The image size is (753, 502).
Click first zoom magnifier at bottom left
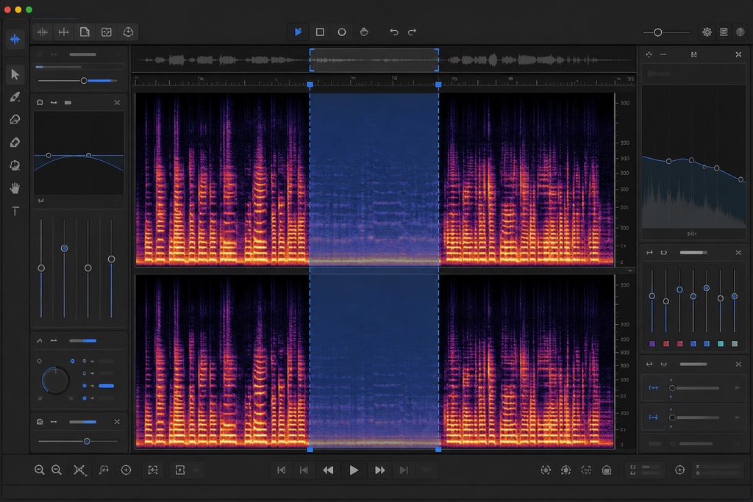click(40, 470)
